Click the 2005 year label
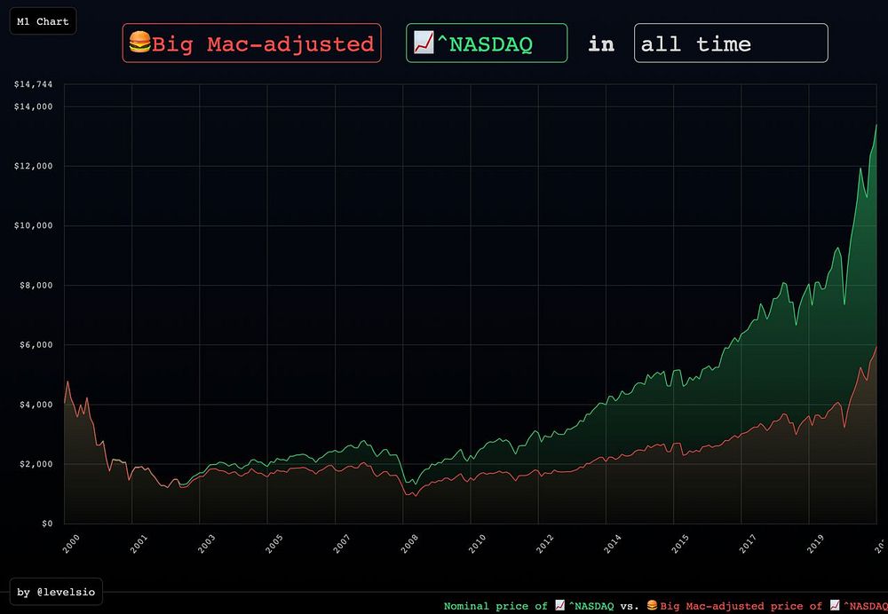Viewport: 888px width, 614px height. pyautogui.click(x=274, y=544)
